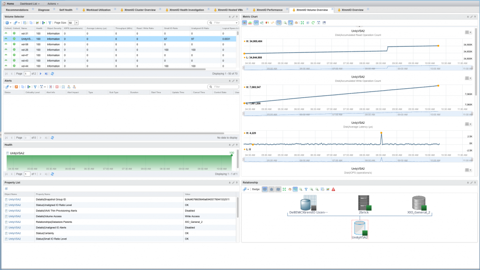The height and width of the screenshot is (270, 480).
Task: Click the 2brick server icon in Relationship
Action: click(364, 203)
